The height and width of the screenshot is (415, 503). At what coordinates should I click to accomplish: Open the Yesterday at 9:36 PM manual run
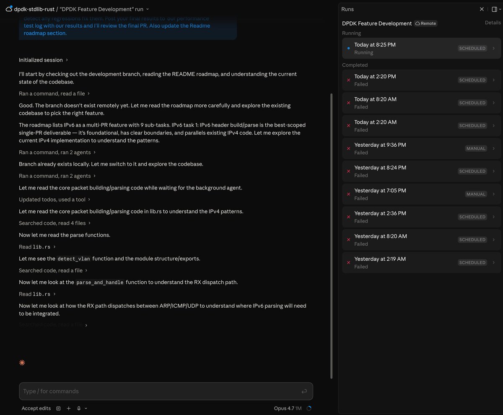point(421,148)
